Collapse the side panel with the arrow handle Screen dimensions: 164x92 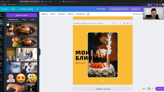tap(39, 52)
